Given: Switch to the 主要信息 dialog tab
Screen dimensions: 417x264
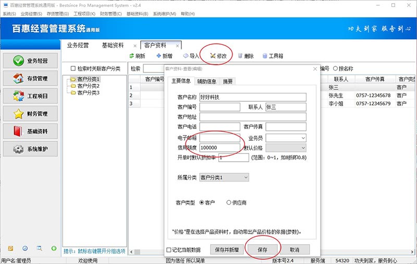Looking at the screenshot, I should (181, 81).
